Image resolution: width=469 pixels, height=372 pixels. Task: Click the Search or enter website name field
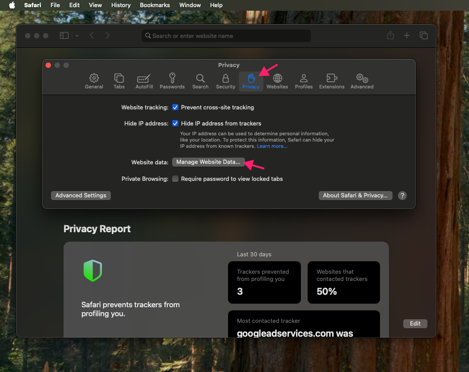[226, 36]
